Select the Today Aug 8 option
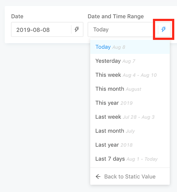The width and height of the screenshot is (177, 192). (x=130, y=47)
